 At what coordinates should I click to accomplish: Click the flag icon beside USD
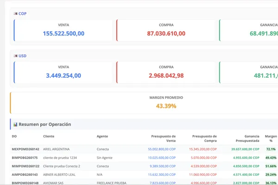16,56
